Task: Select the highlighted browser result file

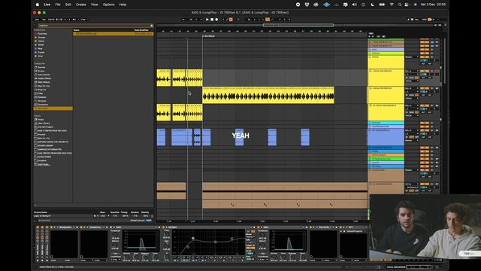Action: (113, 34)
